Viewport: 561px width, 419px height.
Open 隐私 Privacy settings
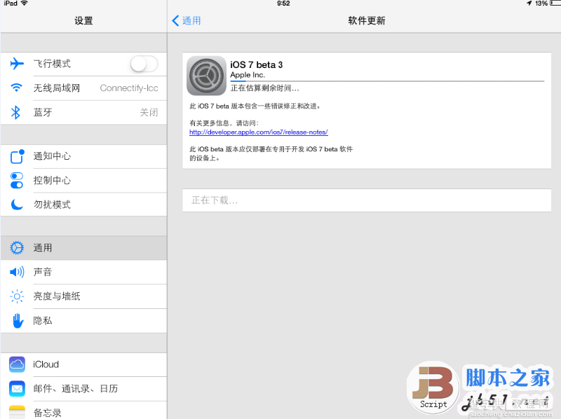[83, 321]
